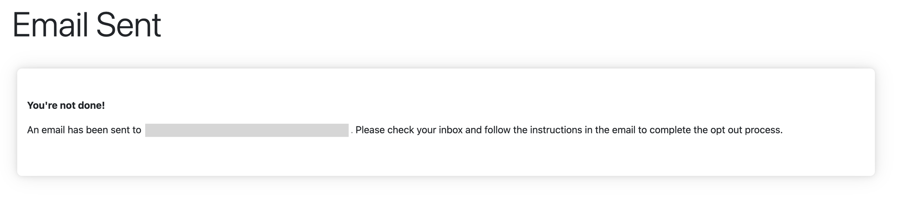
Task: Click the phrase "An email has been sent to"
Action: pyautogui.click(x=84, y=130)
